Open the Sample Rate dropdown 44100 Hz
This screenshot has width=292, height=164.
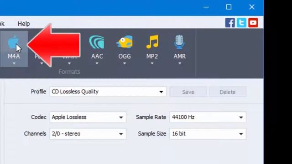208,117
